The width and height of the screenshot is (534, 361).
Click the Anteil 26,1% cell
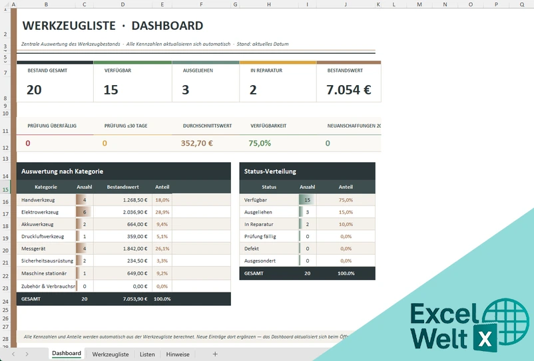(x=162, y=249)
